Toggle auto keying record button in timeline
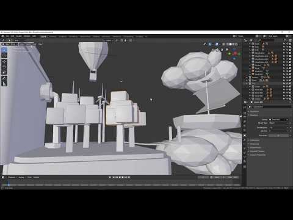This screenshot has height=220, width=293. coord(110,177)
